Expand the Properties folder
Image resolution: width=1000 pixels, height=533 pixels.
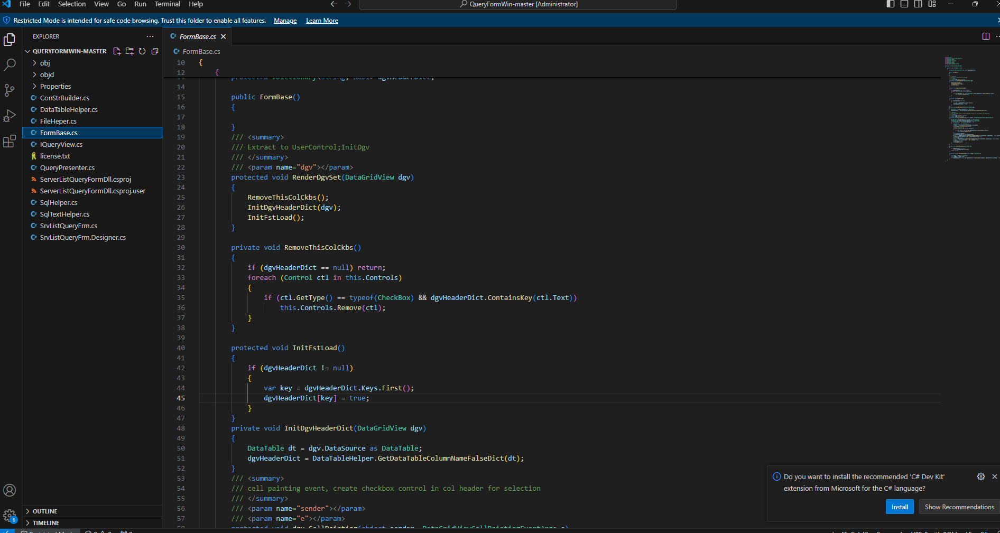pos(55,86)
